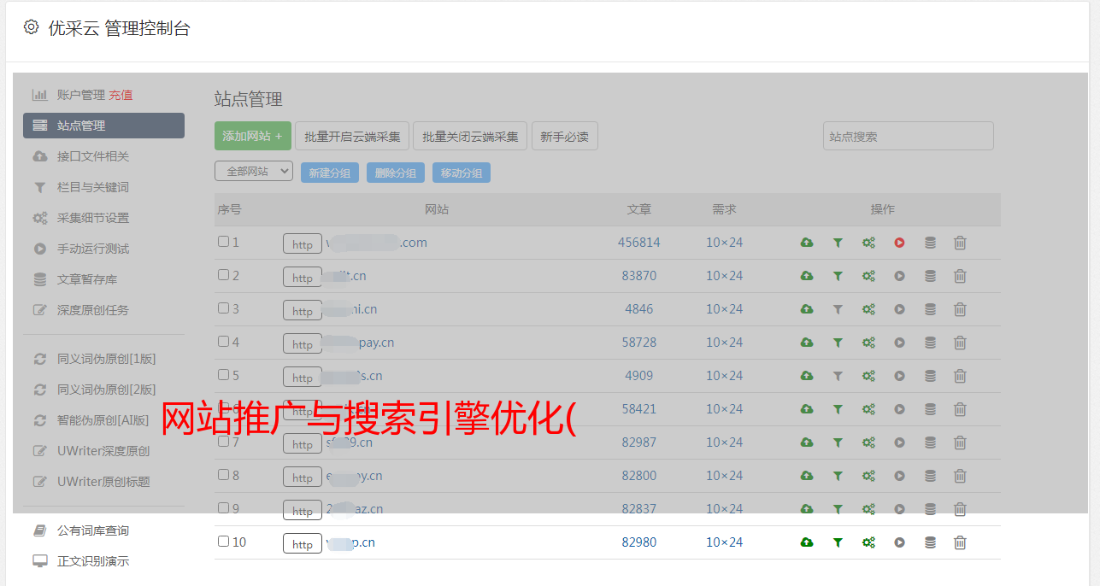Image resolution: width=1100 pixels, height=586 pixels.
Task: Click the http protocol box in row 1
Action: 303,244
